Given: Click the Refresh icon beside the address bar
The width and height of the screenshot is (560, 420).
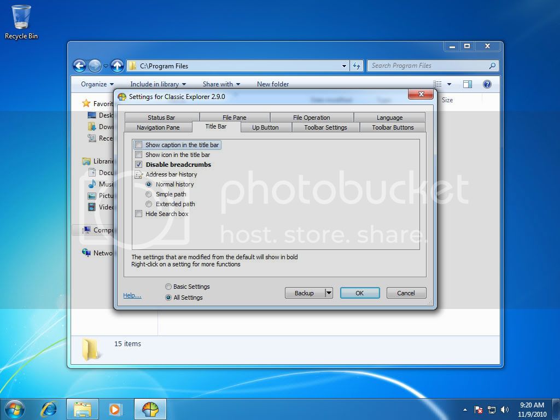Looking at the screenshot, I should (357, 66).
